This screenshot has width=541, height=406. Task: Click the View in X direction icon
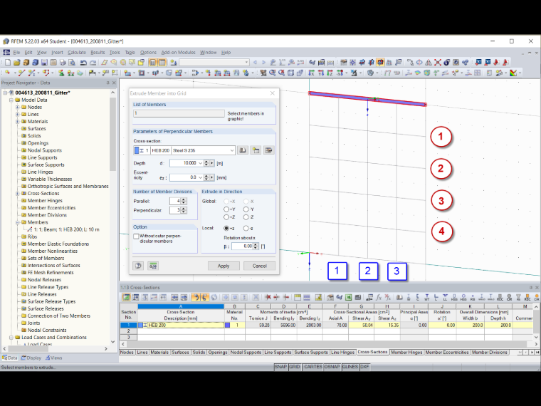311,73
